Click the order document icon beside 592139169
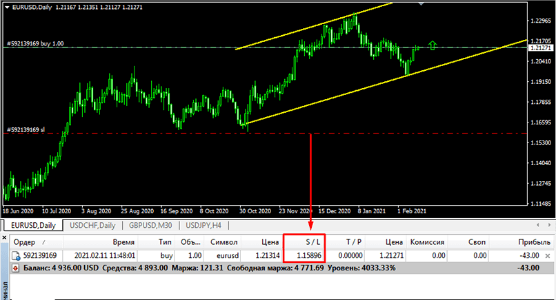The height and width of the screenshot is (300, 556). pos(17,256)
